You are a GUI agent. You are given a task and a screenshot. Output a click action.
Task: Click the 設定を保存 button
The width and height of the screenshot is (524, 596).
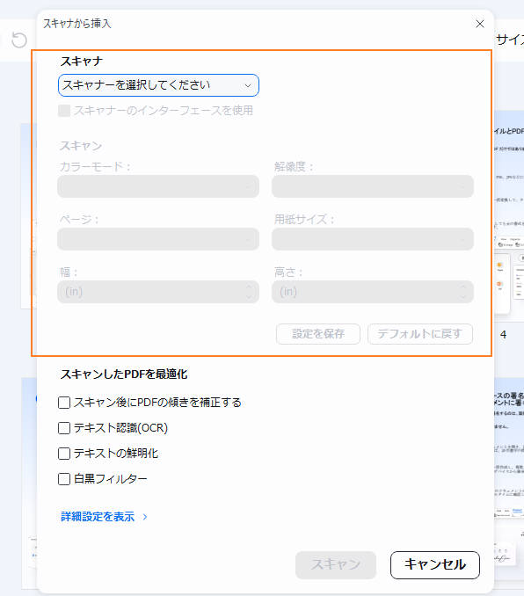click(x=318, y=334)
